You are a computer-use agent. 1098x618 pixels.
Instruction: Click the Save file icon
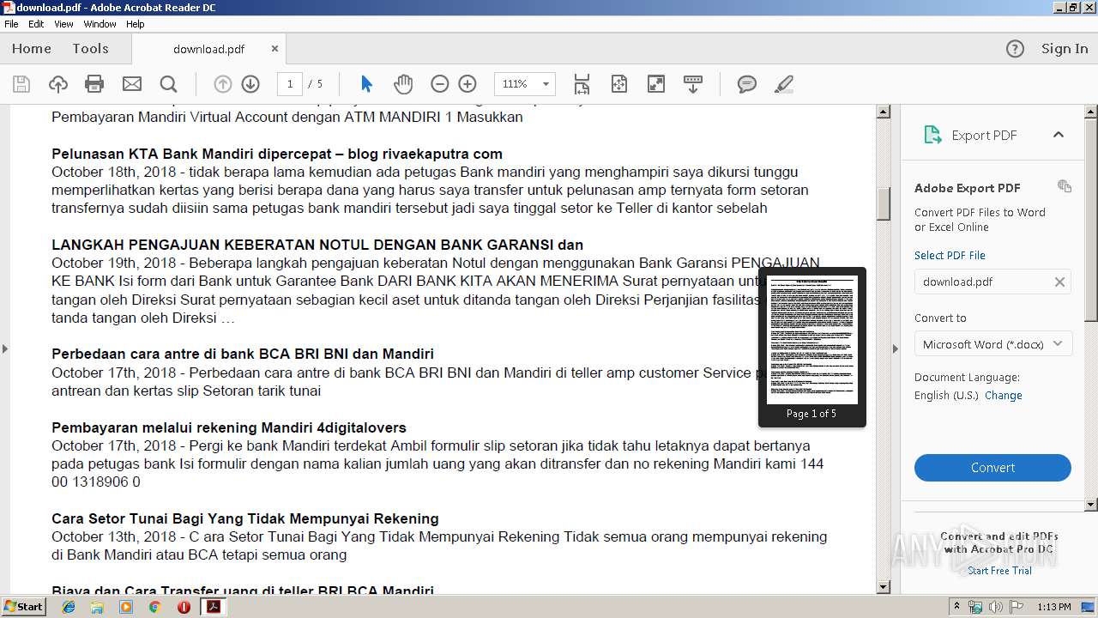click(x=21, y=84)
